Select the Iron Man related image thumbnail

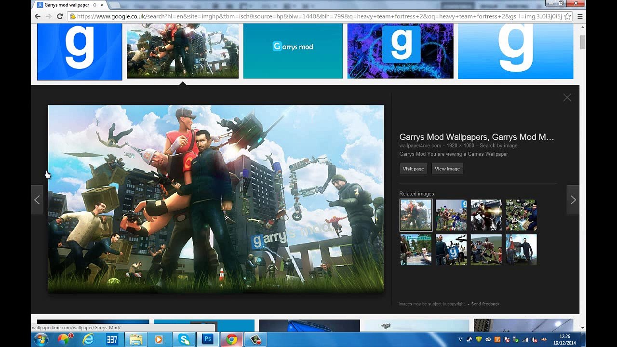[x=486, y=215]
